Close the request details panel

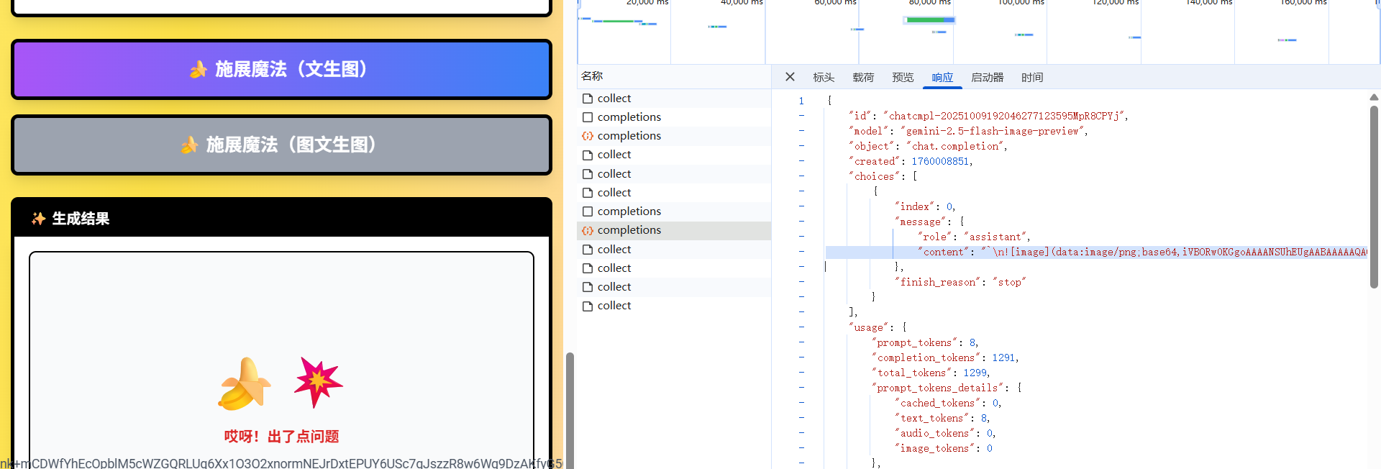[x=790, y=77]
